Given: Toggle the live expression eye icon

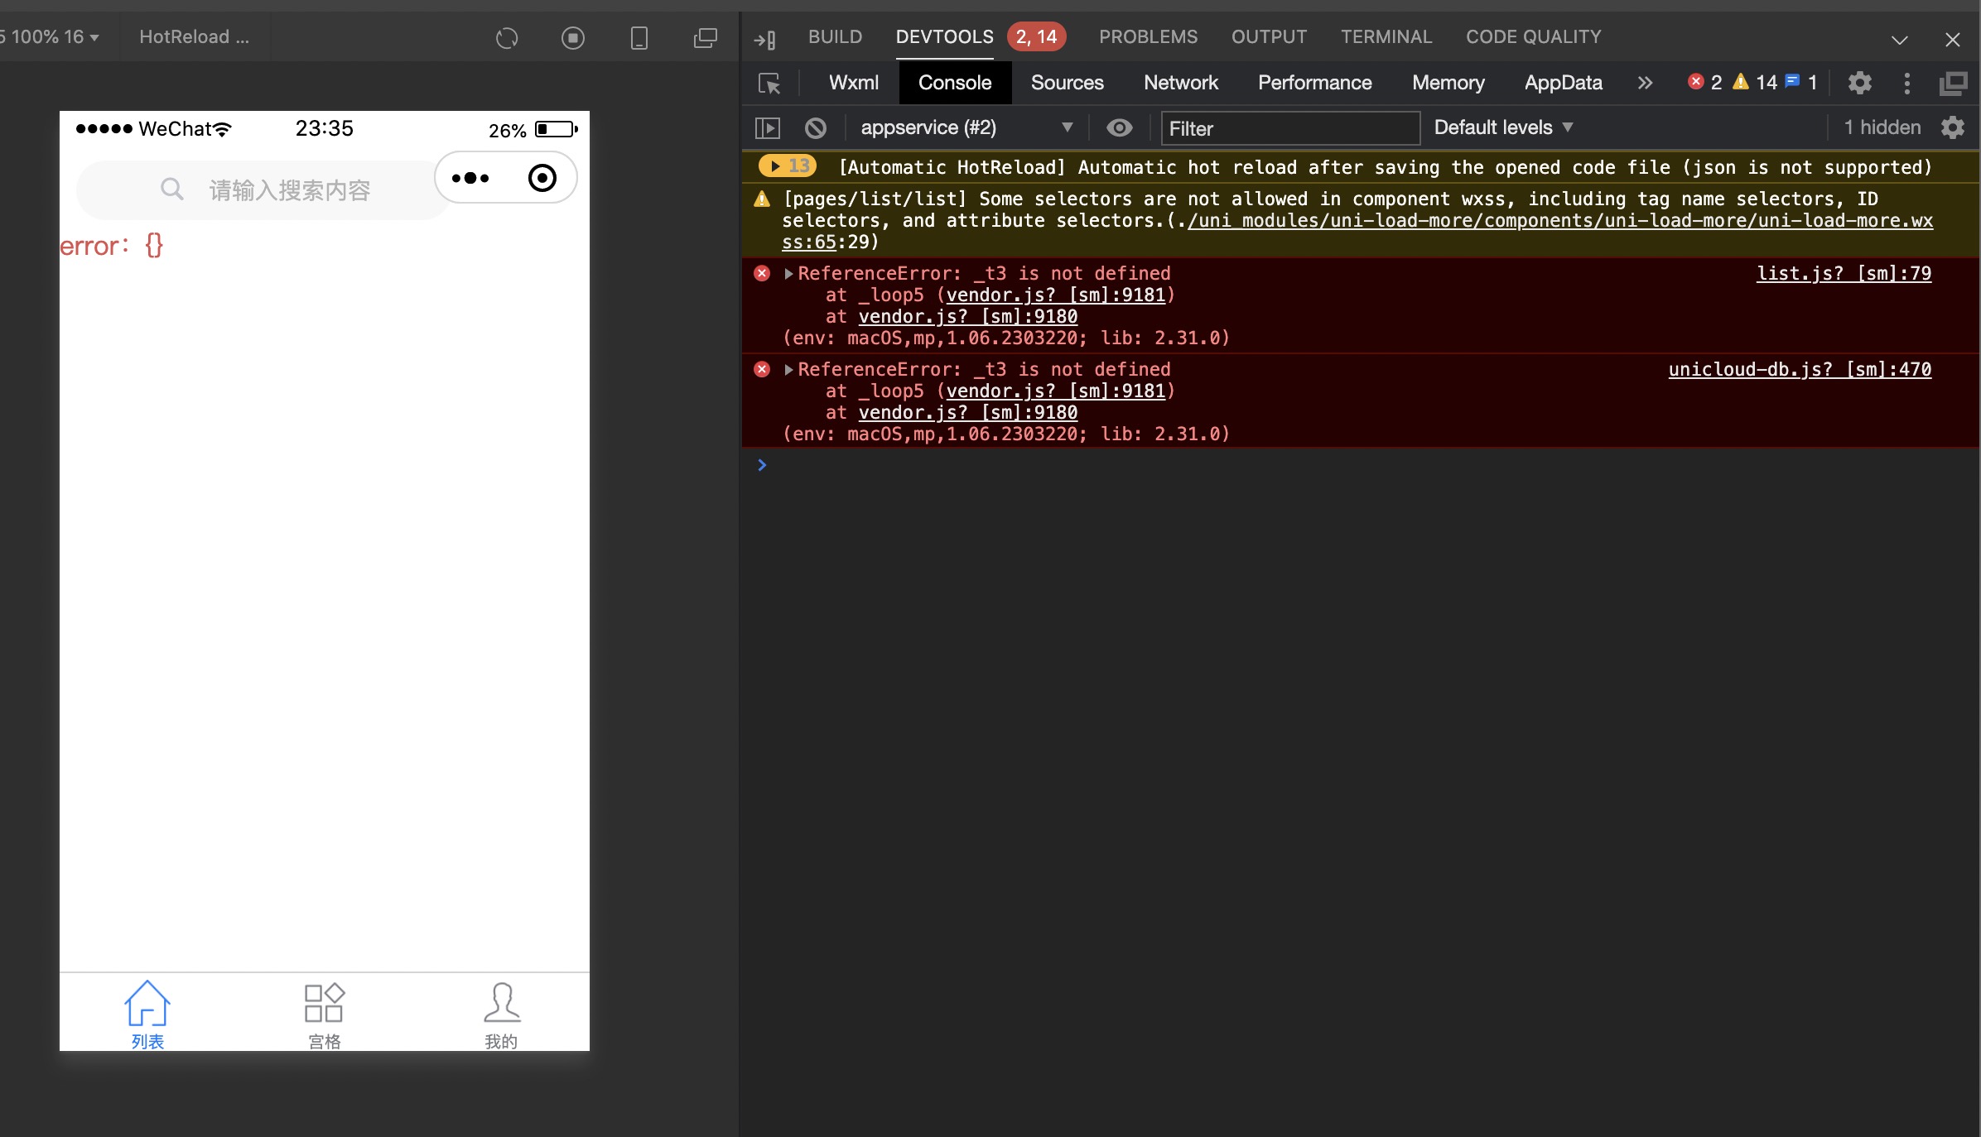Looking at the screenshot, I should (1119, 127).
